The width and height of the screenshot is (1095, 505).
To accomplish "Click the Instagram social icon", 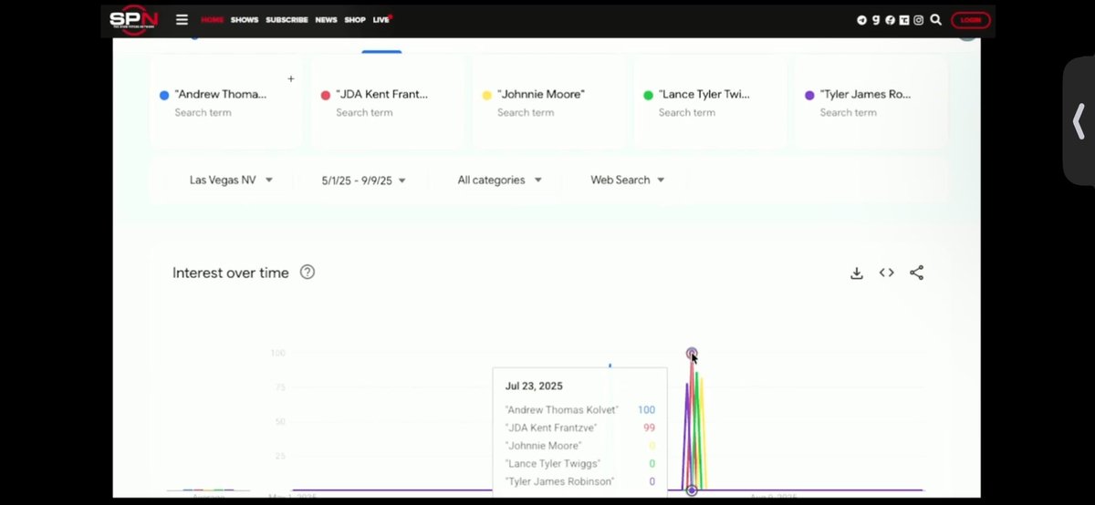I will (x=918, y=20).
